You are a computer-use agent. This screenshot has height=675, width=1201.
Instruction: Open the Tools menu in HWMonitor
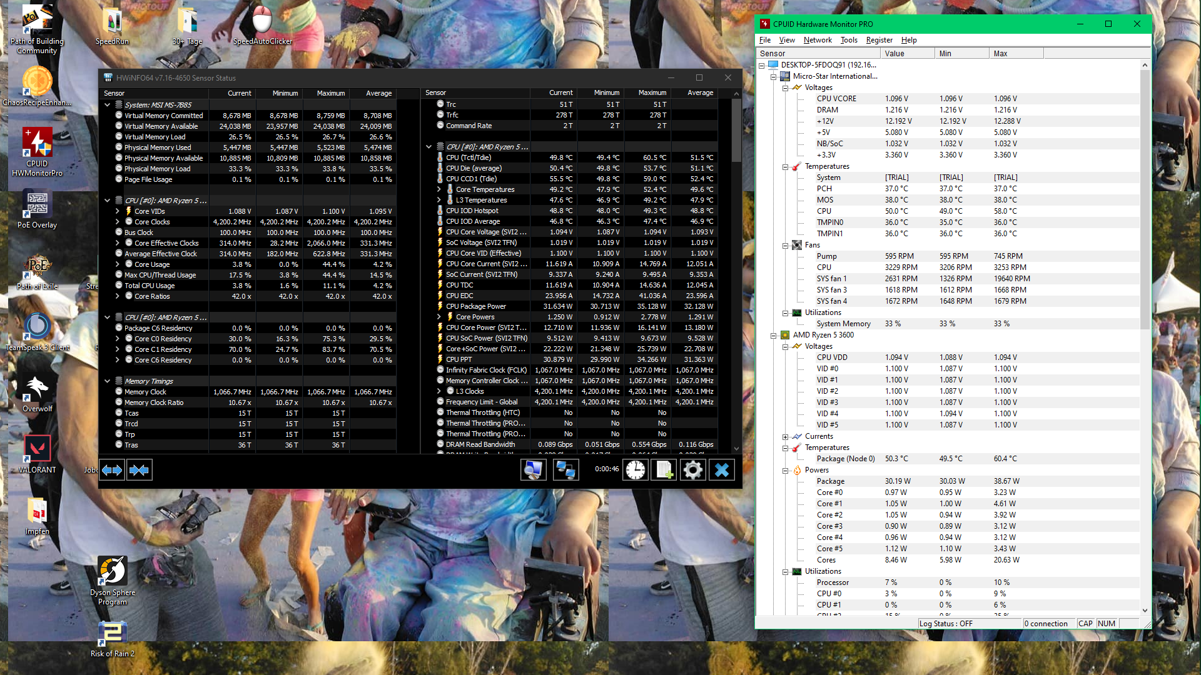point(848,40)
